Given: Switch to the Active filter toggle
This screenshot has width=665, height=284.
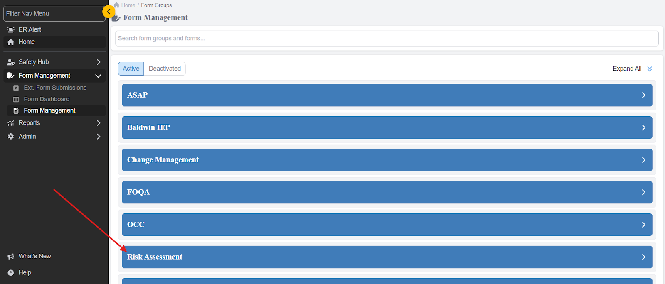Looking at the screenshot, I should [x=131, y=69].
